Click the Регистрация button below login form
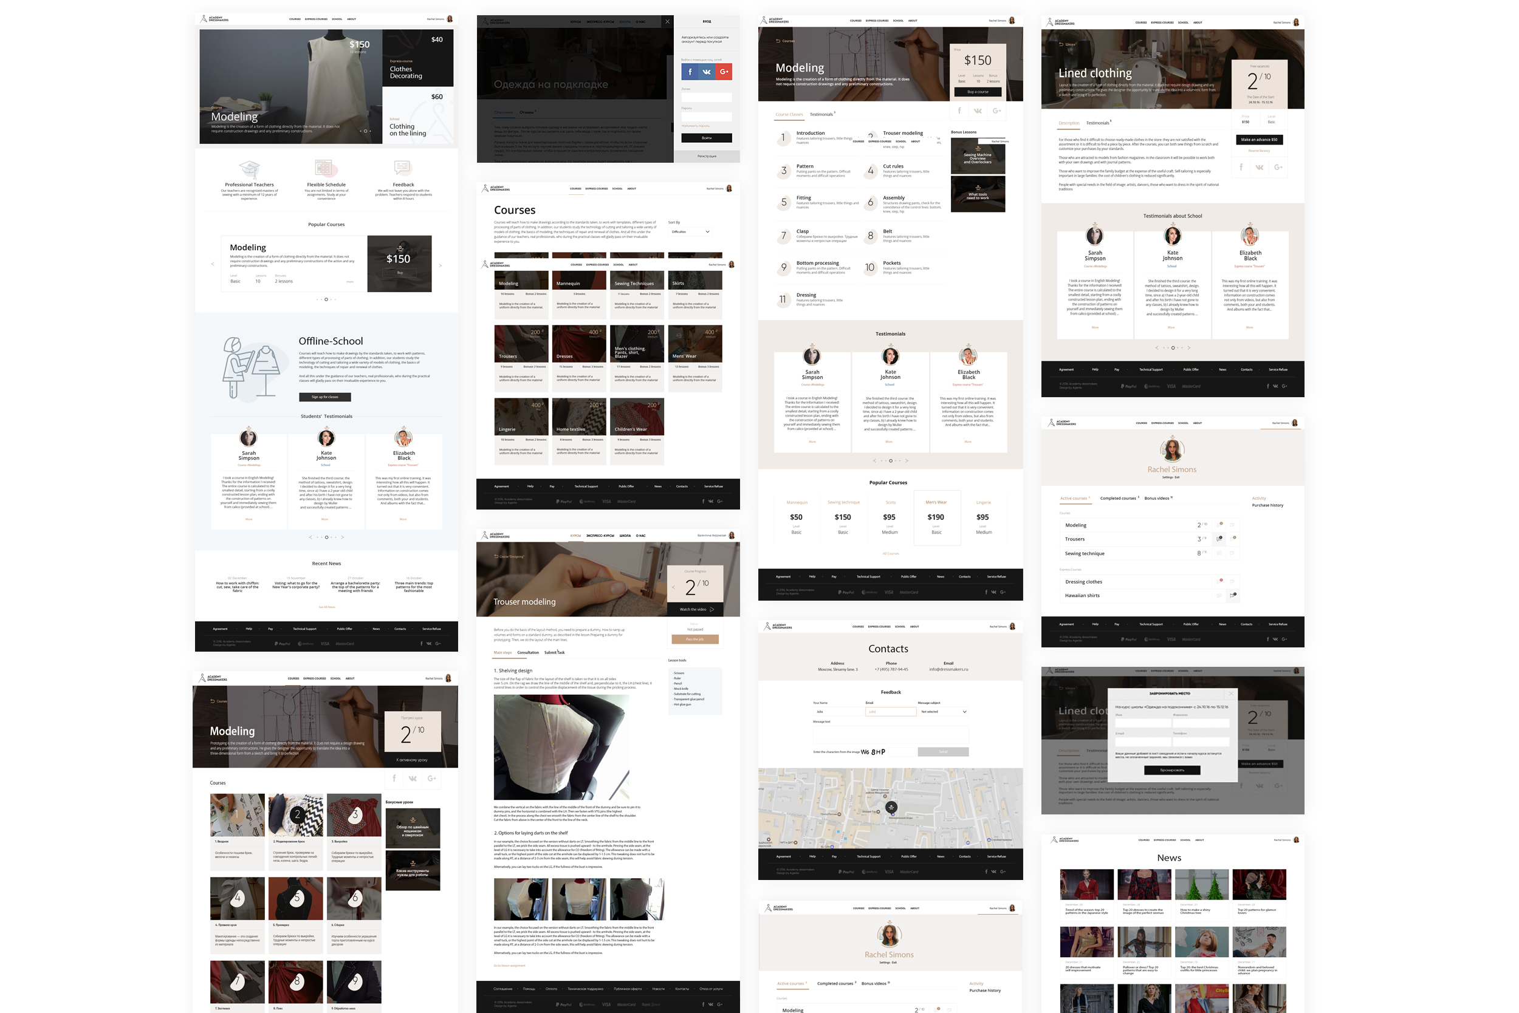Viewport: 1519px width, 1013px height. [x=707, y=155]
